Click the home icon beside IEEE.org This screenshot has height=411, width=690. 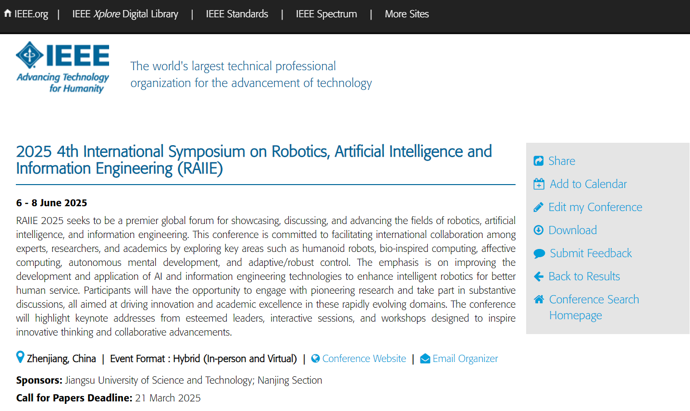(7, 13)
